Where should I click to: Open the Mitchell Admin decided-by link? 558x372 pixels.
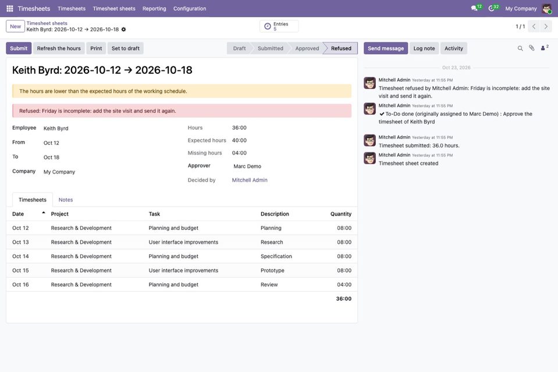[250, 180]
